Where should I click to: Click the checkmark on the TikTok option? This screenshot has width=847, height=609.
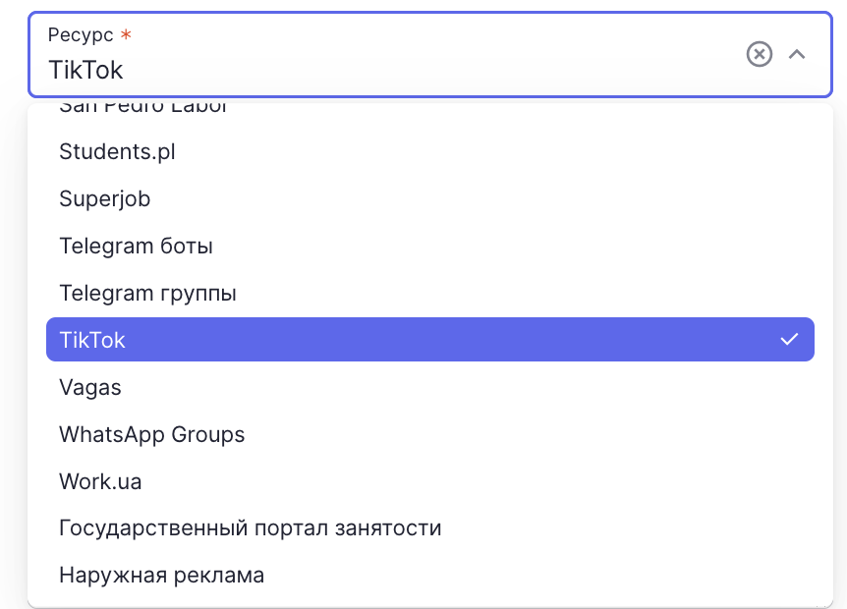[789, 340]
